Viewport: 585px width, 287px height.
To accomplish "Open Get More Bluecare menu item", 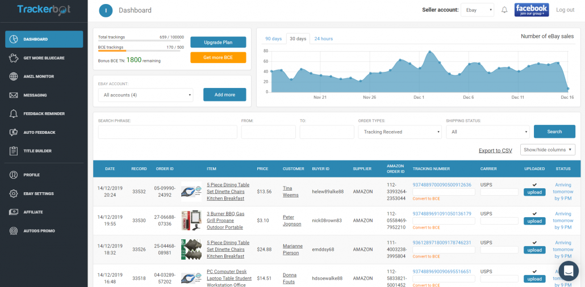I will [x=44, y=58].
